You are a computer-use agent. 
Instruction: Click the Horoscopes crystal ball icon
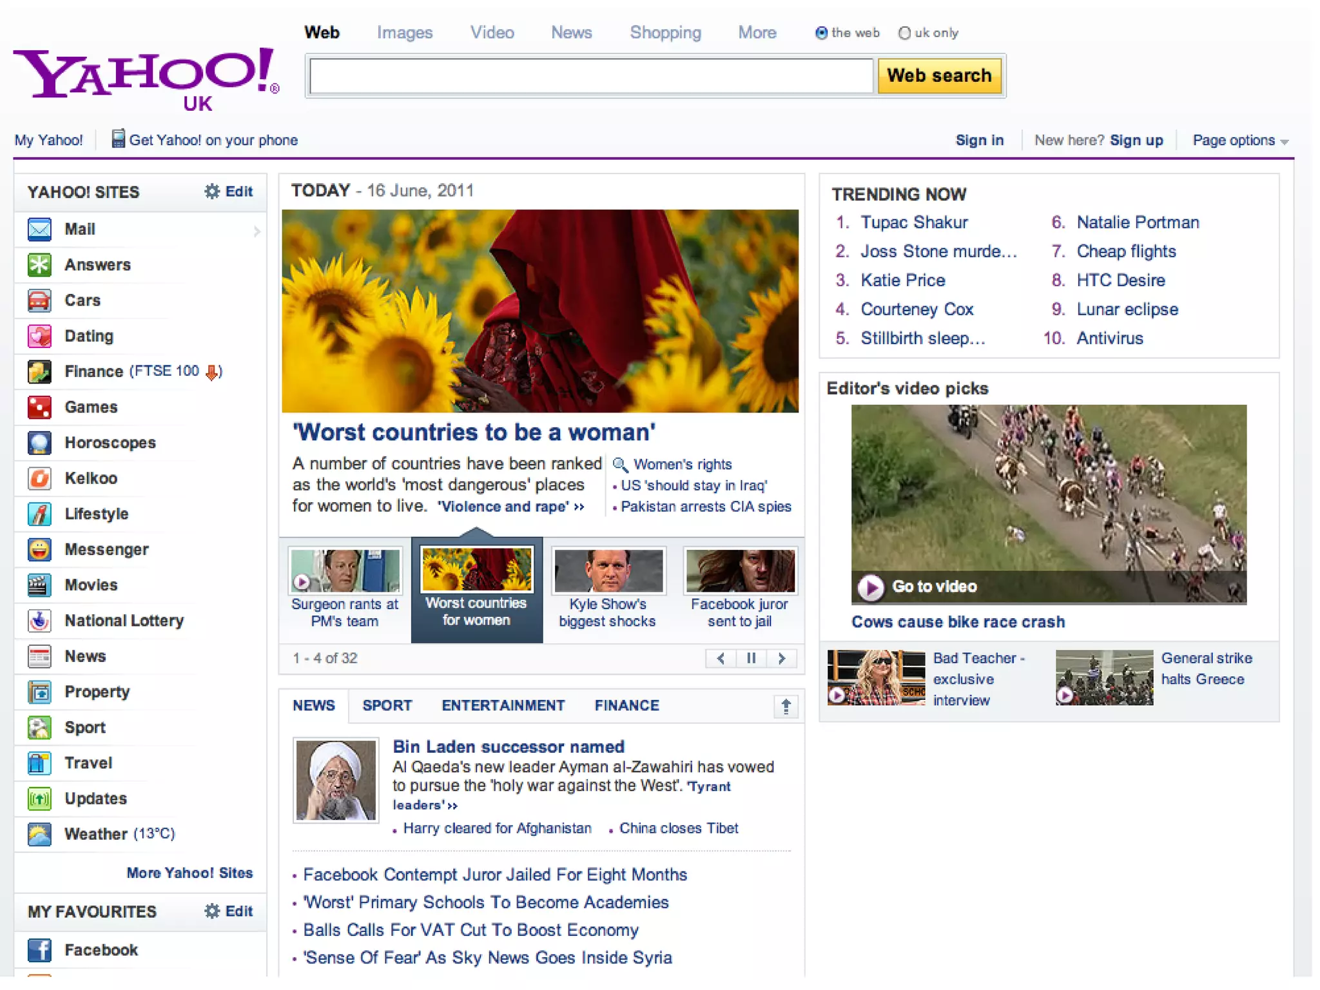pos(39,443)
